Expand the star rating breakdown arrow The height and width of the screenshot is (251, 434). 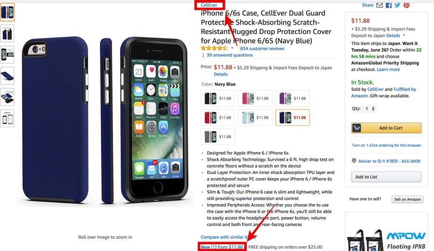[232, 48]
